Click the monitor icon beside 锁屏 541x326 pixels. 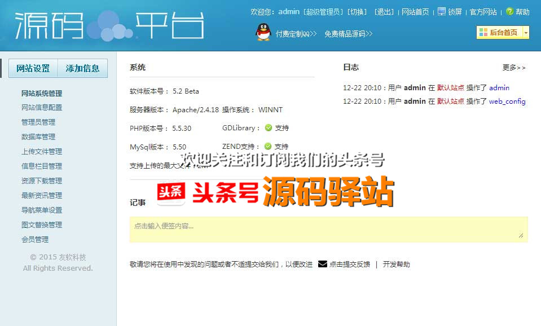(x=441, y=11)
